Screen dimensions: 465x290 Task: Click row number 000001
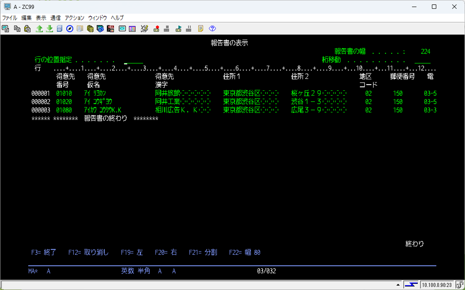coord(41,93)
